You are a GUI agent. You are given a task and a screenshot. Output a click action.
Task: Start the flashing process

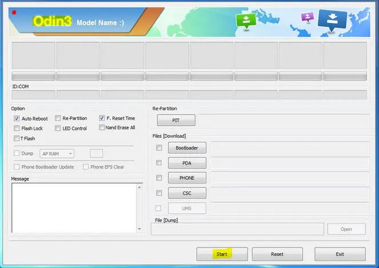coord(222,254)
